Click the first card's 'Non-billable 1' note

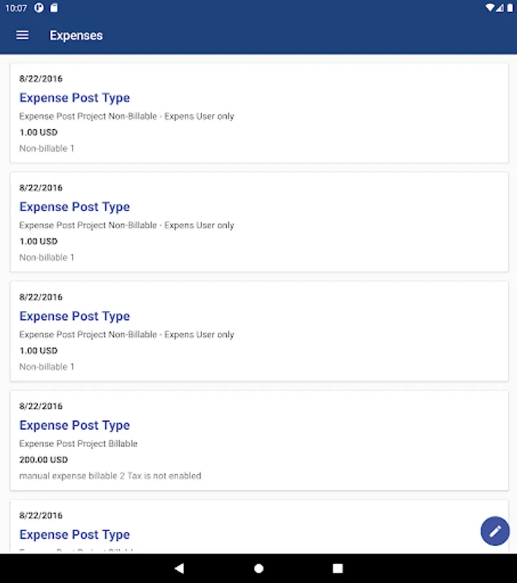point(47,148)
